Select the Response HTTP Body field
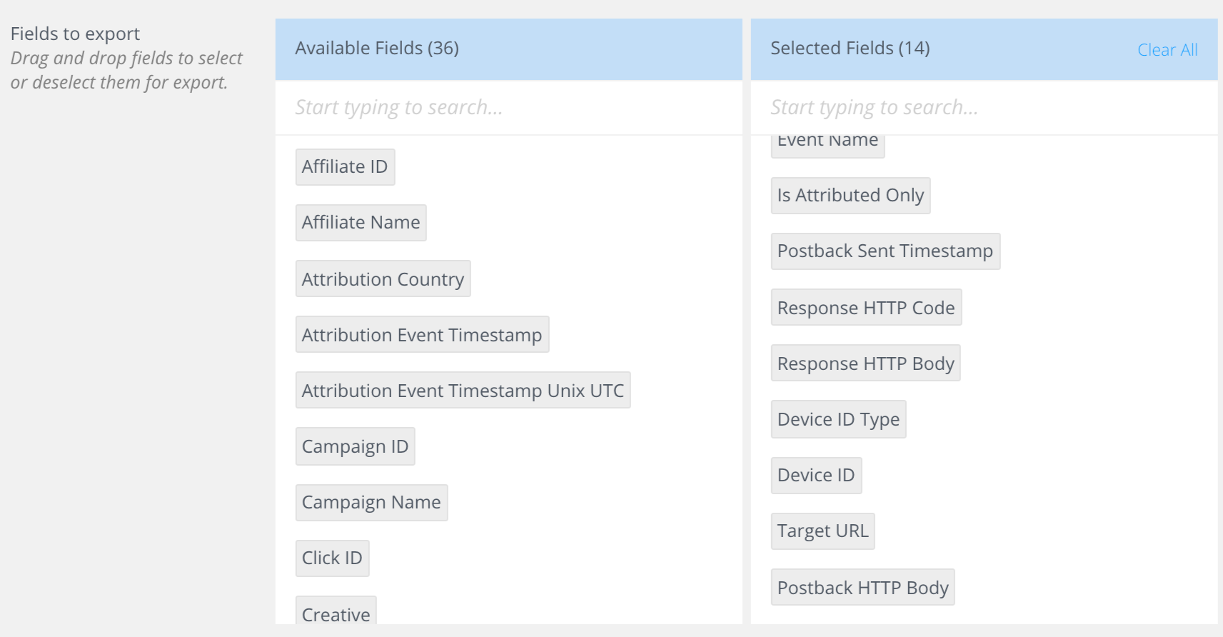Screen dimensions: 1223x637 [x=865, y=363]
